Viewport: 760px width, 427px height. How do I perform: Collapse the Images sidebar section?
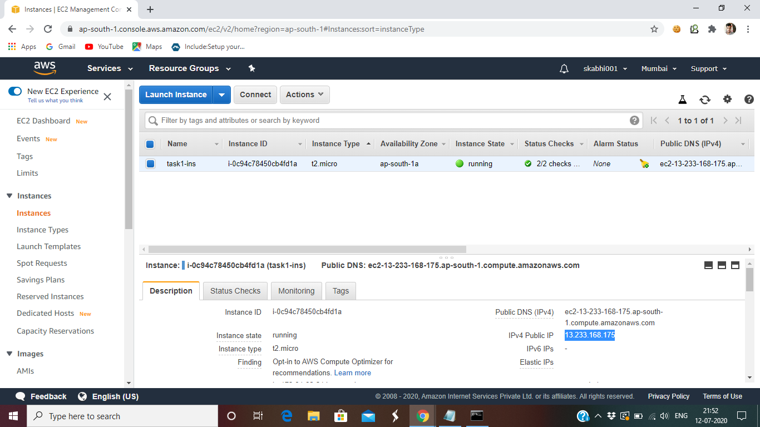coord(9,354)
